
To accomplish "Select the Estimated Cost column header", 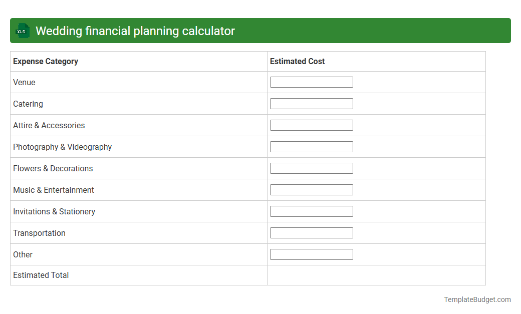I will click(297, 61).
